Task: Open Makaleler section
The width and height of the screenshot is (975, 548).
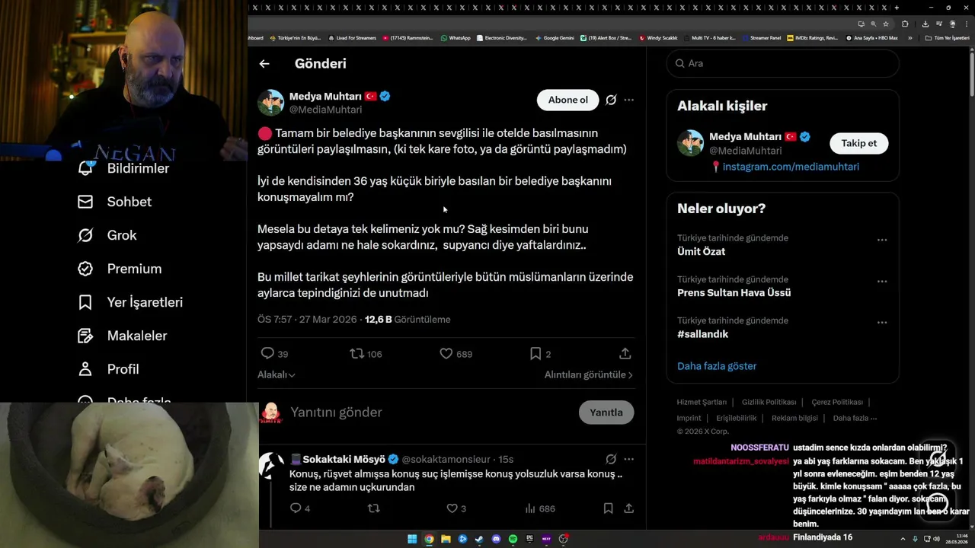Action: (x=123, y=336)
